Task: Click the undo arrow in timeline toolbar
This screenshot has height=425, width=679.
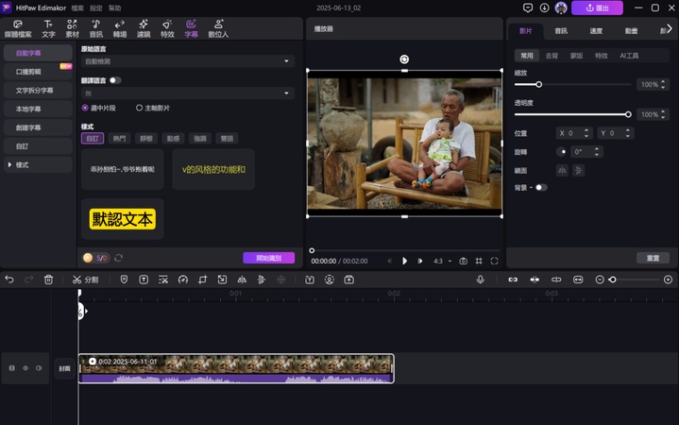Action: click(9, 280)
